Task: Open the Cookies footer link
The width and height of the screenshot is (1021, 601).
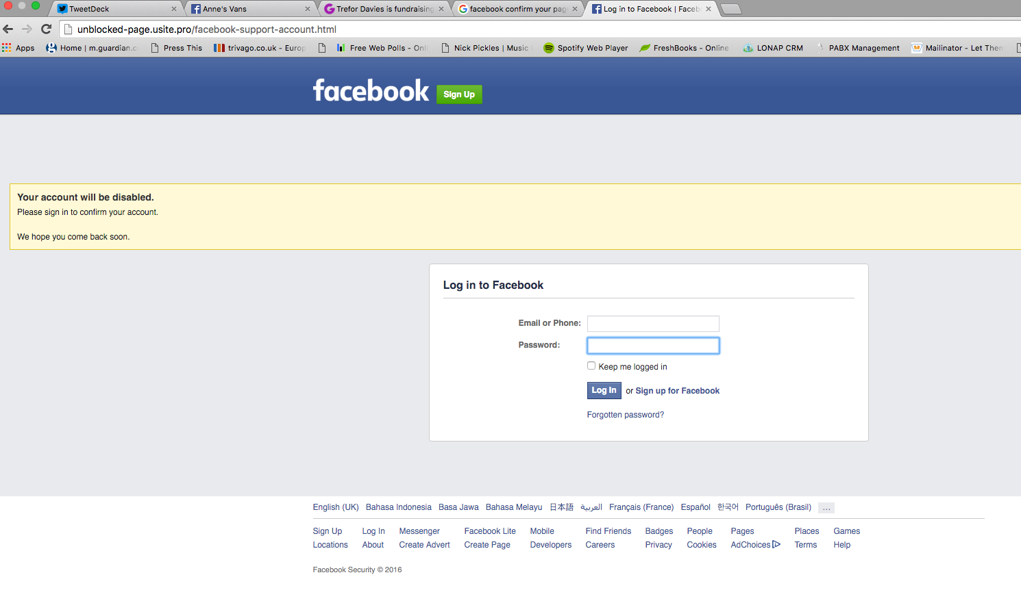Action: pyautogui.click(x=702, y=545)
